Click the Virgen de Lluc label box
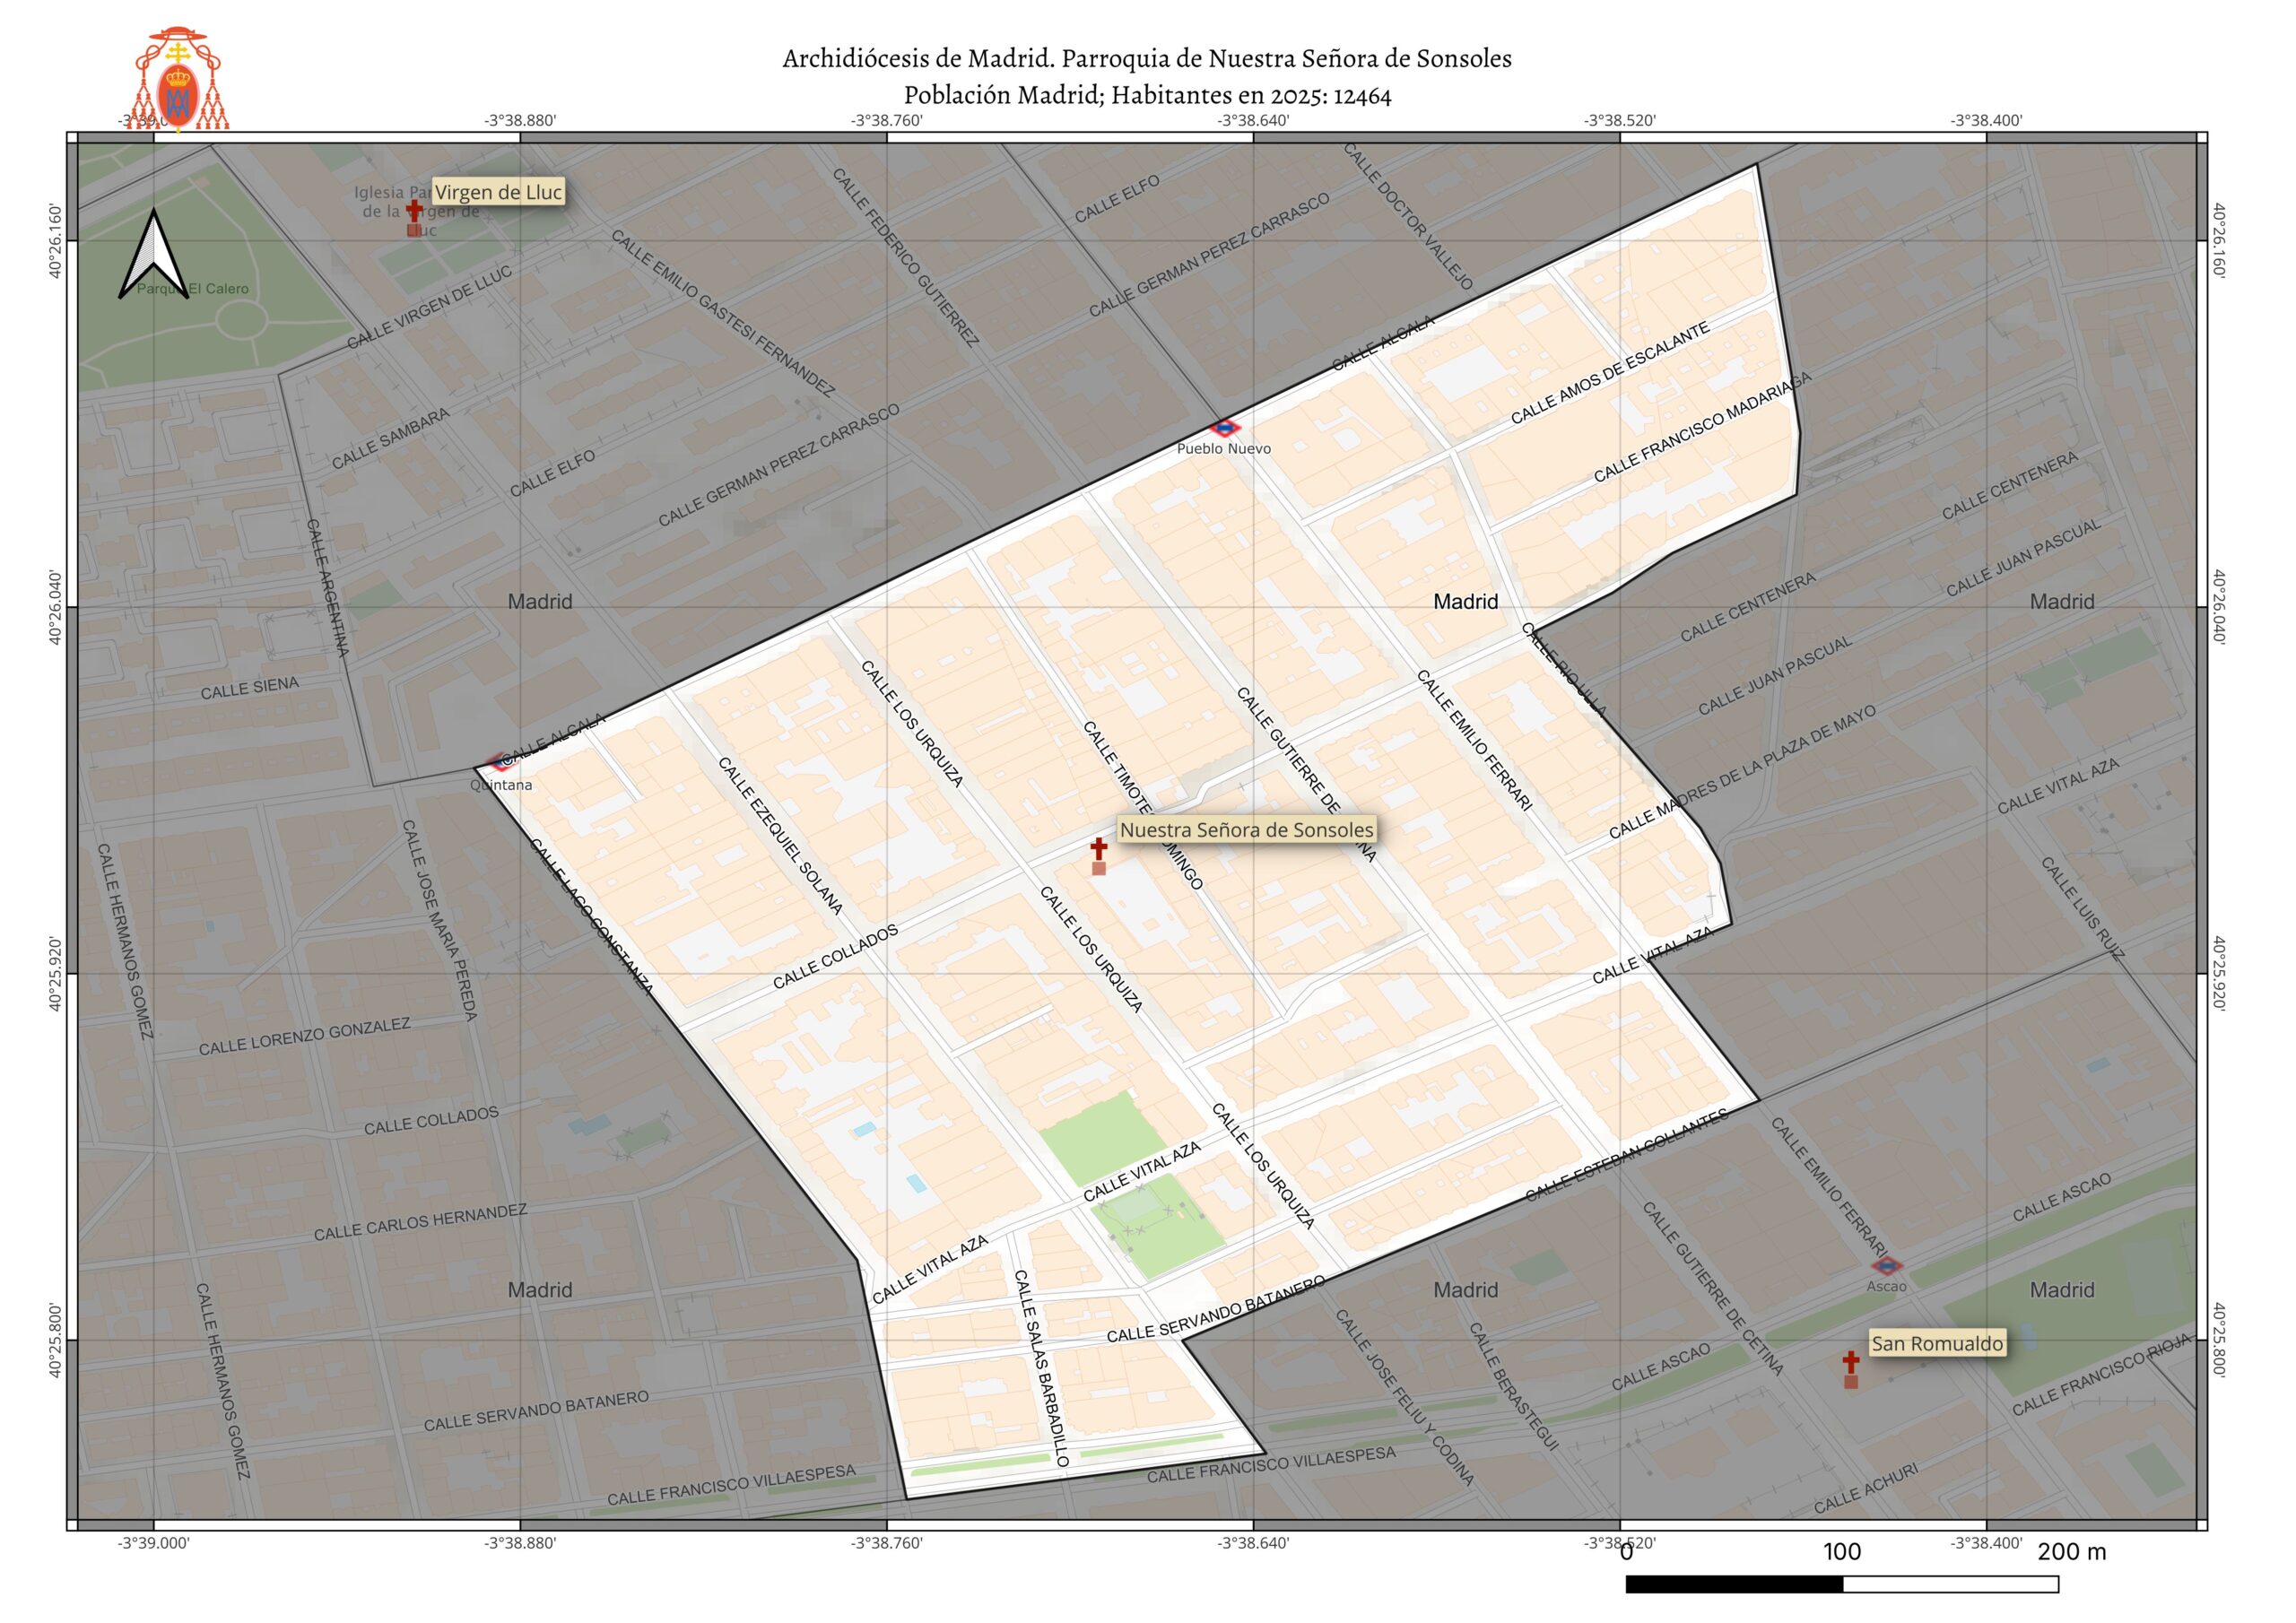Viewport: 2296px width, 1623px height. tap(498, 192)
